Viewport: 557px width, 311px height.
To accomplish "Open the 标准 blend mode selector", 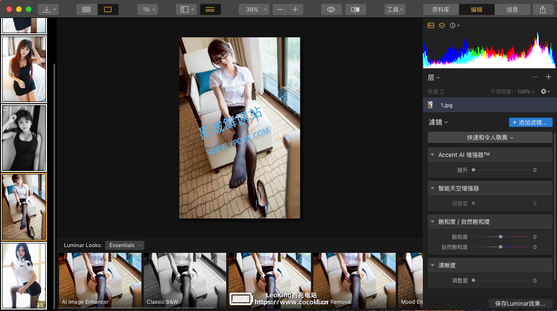I will [436, 92].
